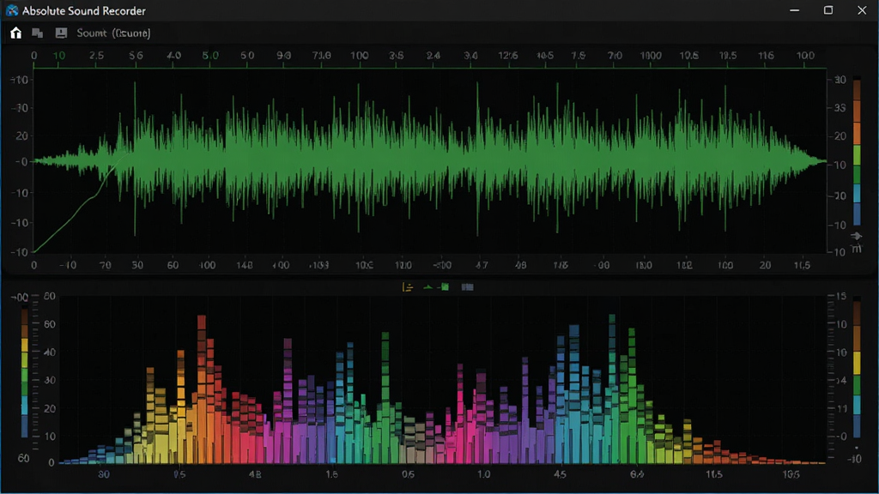This screenshot has width=879, height=494.
Task: Open the Absolute Sound Recorder app icon menu
Action: [x=12, y=10]
